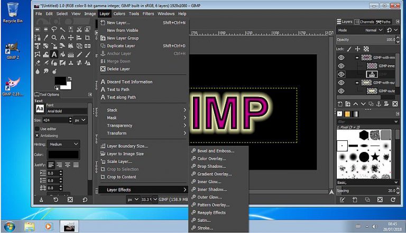
Task: Select the Gradient tool
Action: click(71, 54)
